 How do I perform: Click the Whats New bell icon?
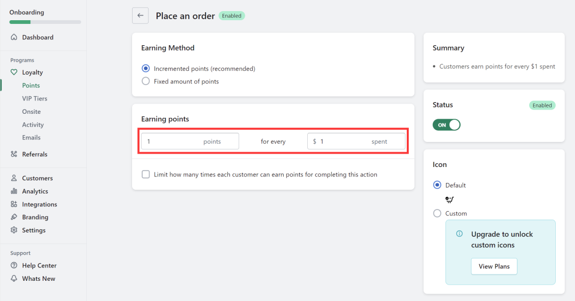click(14, 279)
